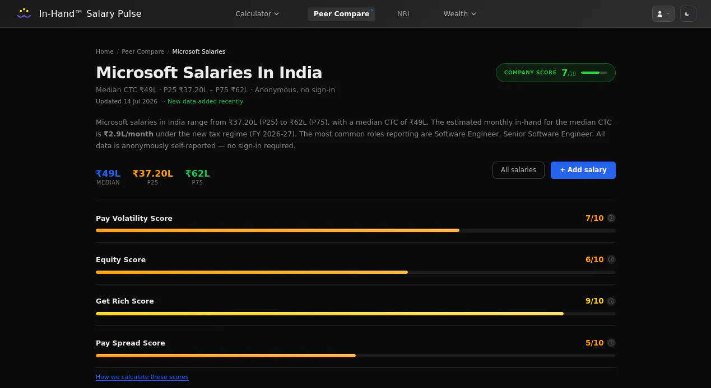Expand the Wealth menu
711x388 pixels.
click(x=460, y=14)
